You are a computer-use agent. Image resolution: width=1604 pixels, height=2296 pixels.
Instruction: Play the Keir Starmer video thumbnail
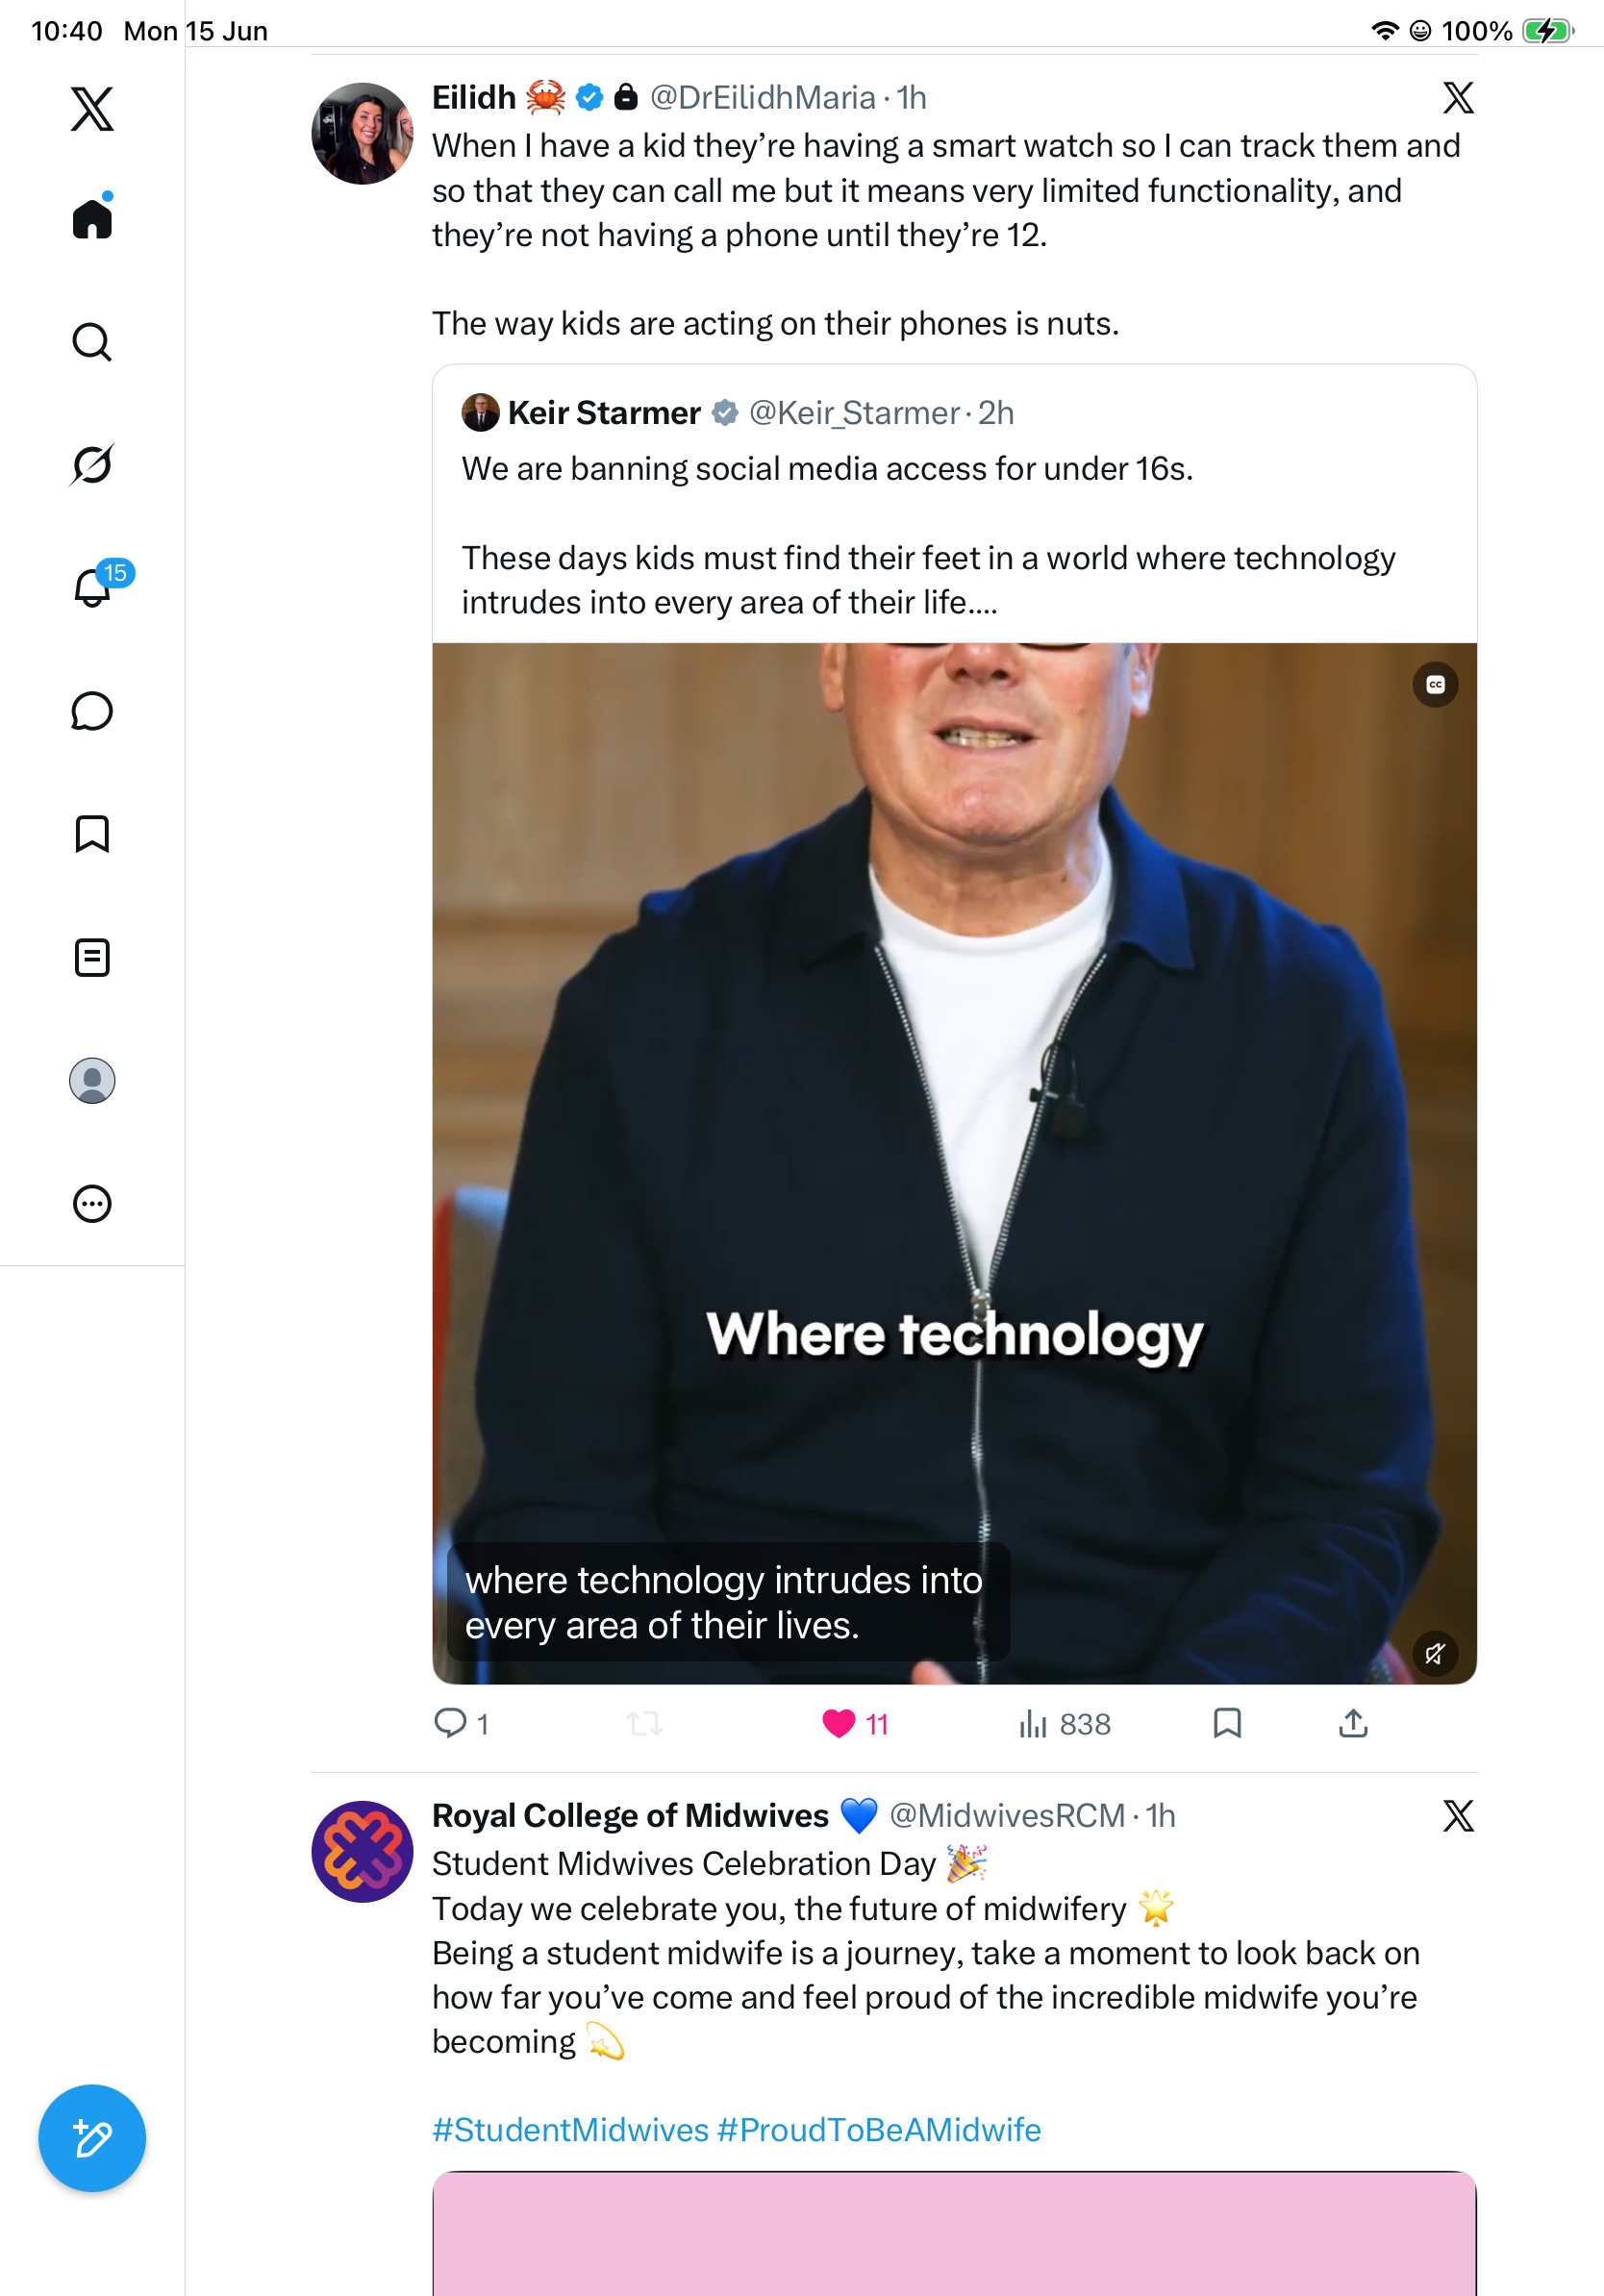pyautogui.click(x=954, y=1163)
